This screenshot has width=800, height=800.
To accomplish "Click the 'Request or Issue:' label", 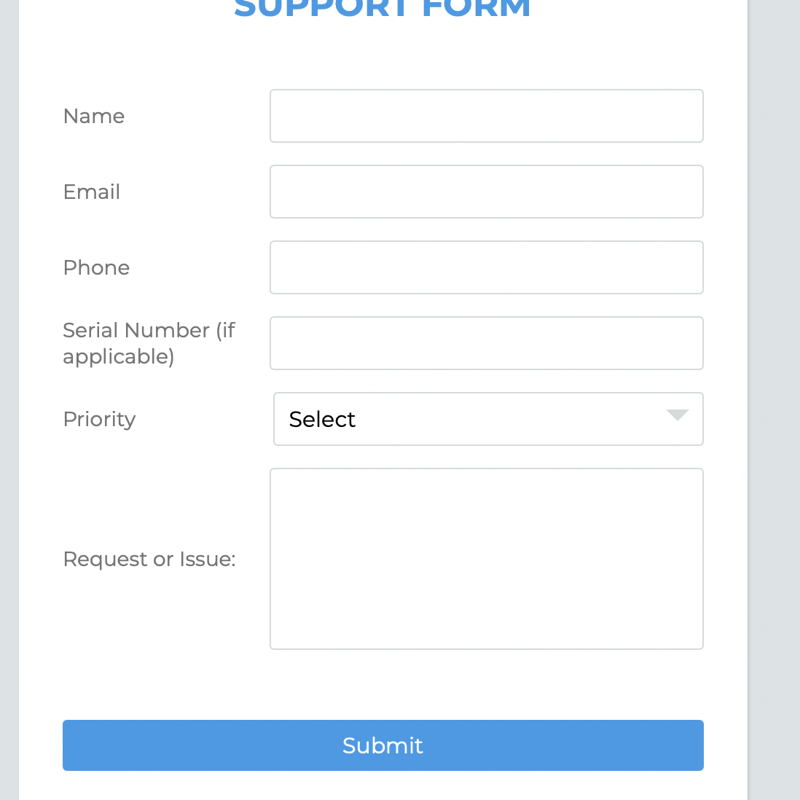I will point(149,559).
